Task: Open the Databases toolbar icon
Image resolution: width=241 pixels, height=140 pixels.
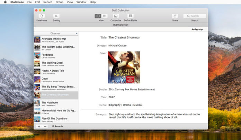Action: coord(42,16)
